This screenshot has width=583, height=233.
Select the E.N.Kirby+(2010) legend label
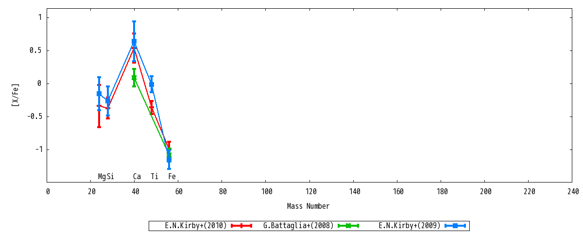(196, 226)
